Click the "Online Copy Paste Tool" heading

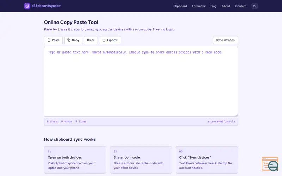(x=71, y=22)
